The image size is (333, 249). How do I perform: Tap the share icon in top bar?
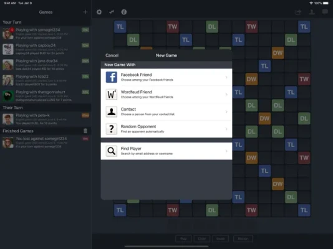click(x=298, y=12)
